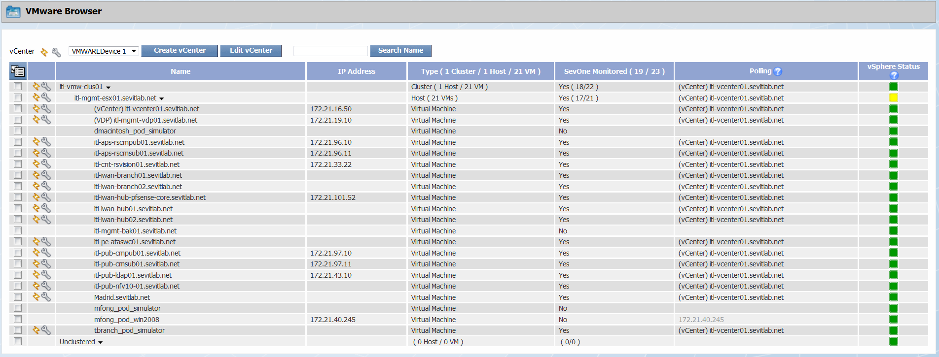
Task: Click the wrench icon for itl-mgmt-esx01.sevitlab.net
Action: (x=46, y=97)
